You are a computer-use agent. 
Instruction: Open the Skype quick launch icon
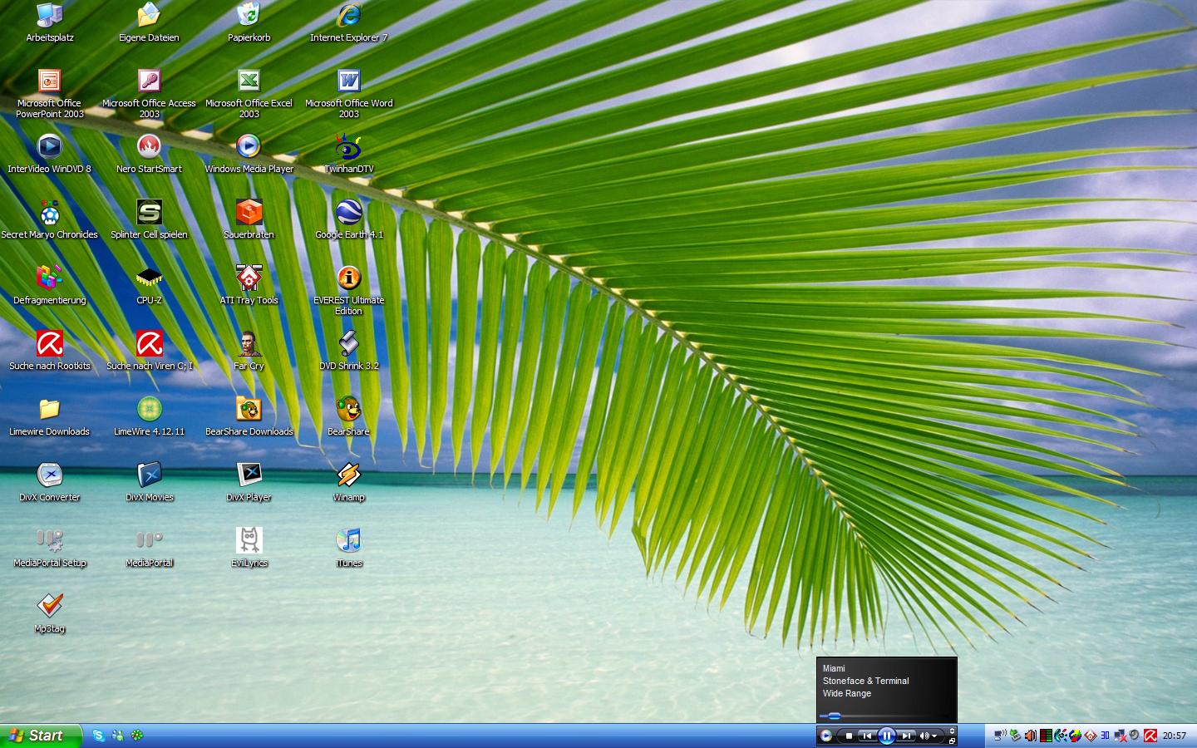(99, 736)
